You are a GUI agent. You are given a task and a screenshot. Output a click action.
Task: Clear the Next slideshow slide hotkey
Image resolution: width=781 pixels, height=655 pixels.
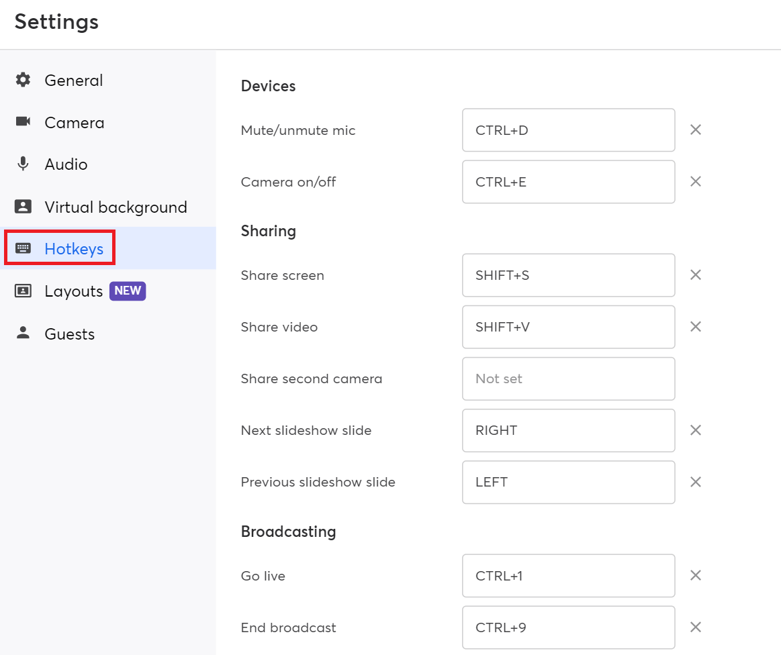[x=696, y=430]
